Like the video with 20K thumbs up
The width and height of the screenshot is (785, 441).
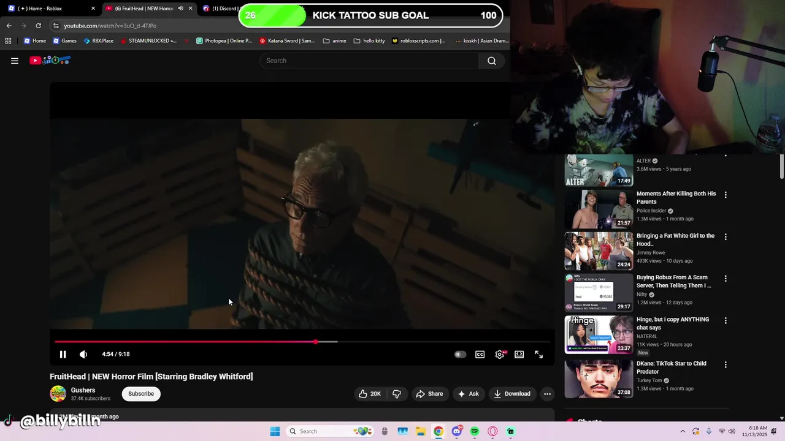click(x=369, y=394)
